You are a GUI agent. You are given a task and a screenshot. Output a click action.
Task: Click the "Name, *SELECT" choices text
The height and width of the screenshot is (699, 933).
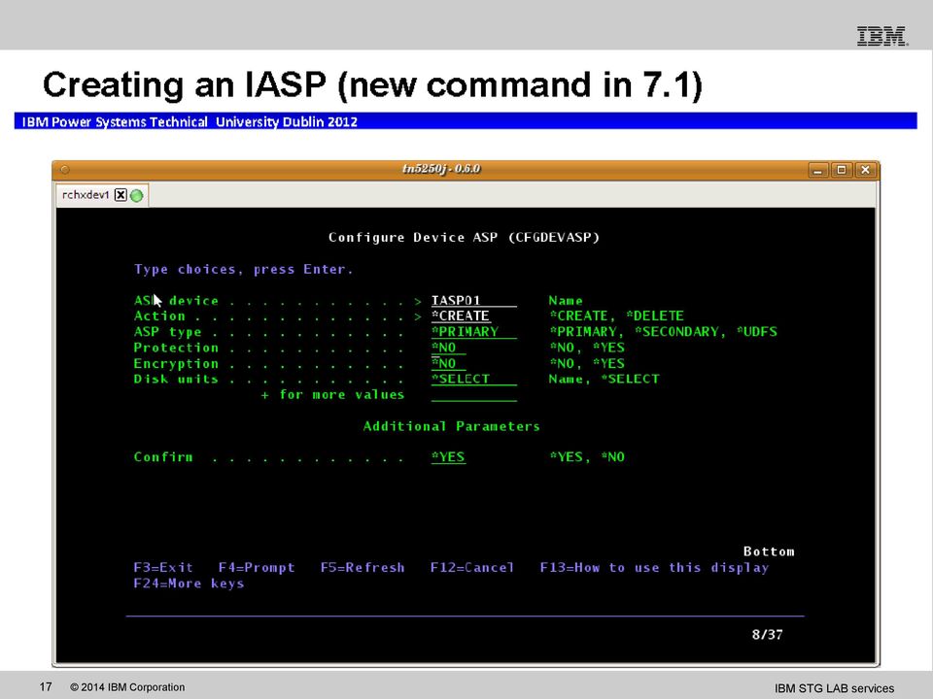pyautogui.click(x=604, y=379)
